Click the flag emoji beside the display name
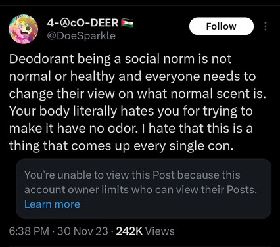The width and height of the screenshot is (280, 247). click(127, 23)
